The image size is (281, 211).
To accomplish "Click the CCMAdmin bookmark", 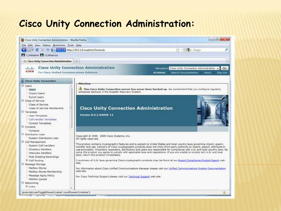I will click(x=30, y=55).
